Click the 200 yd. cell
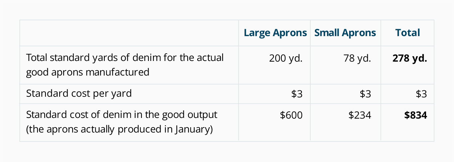This screenshot has width=454, height=162. point(286,58)
